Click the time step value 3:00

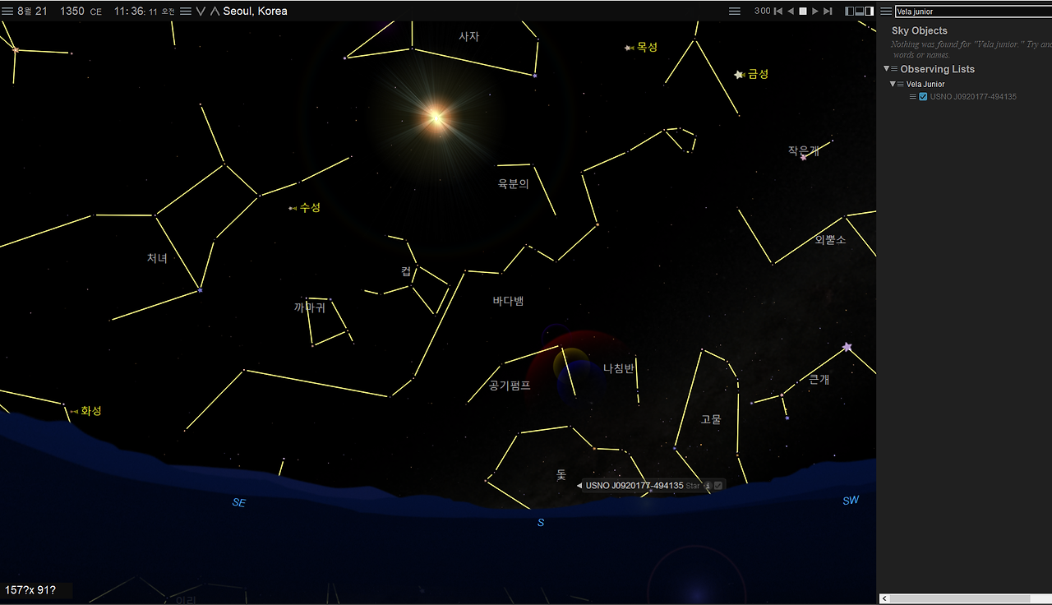762,12
